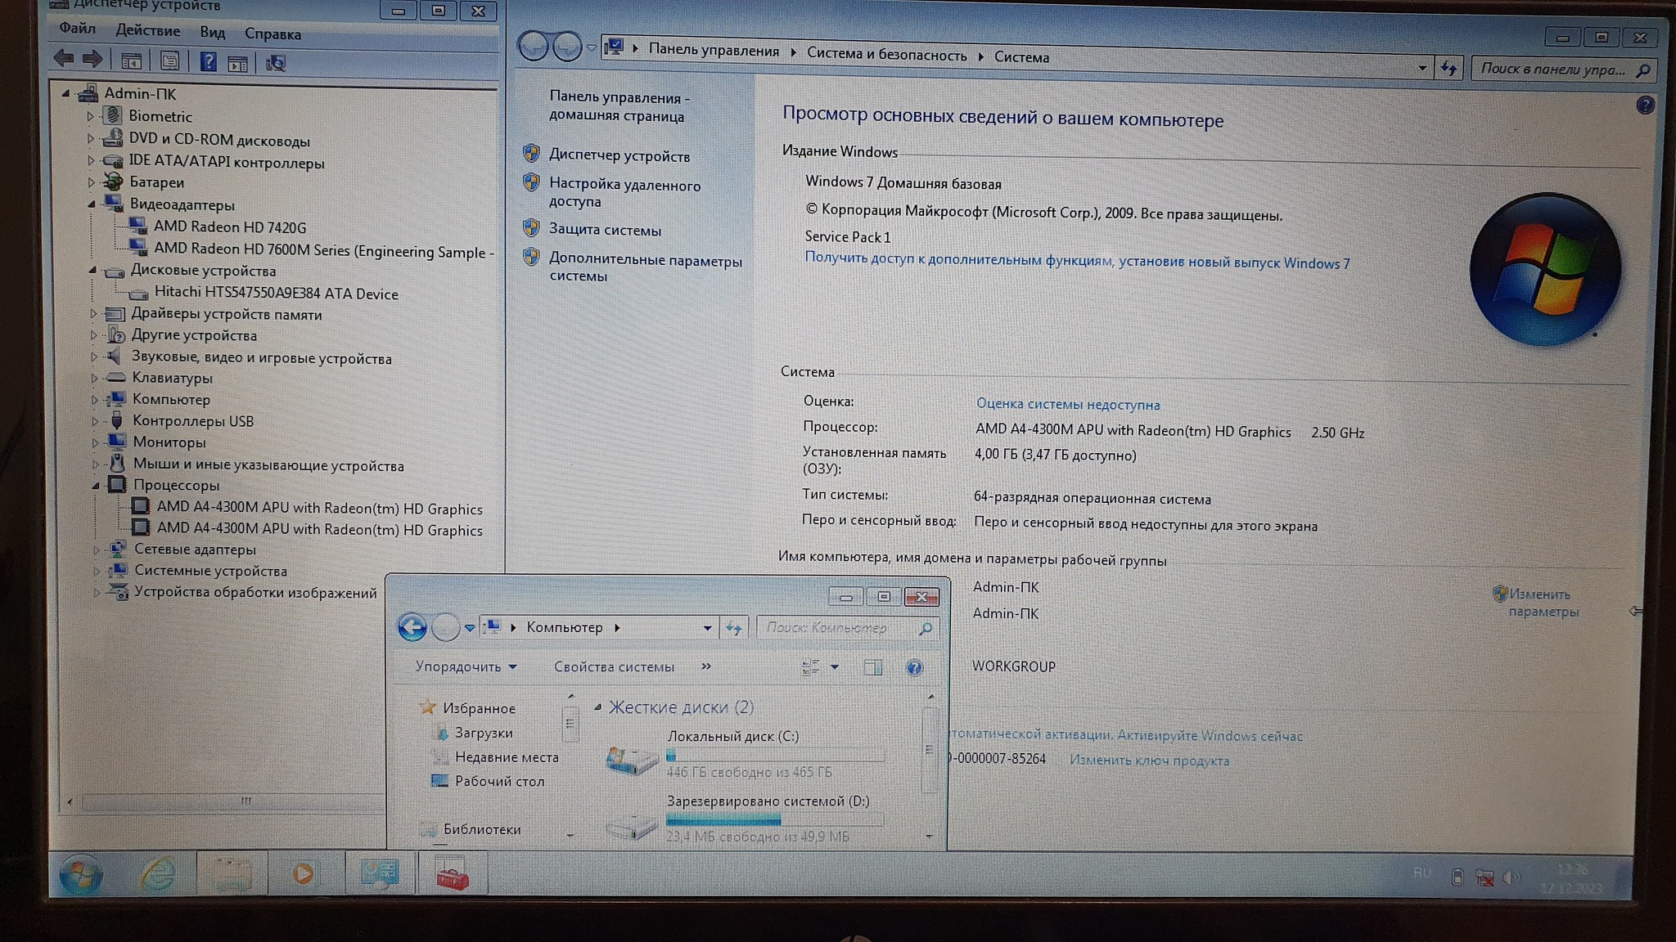Screen dimensions: 1676x942
Task: Select Локальный диск (C:) drive
Action: click(732, 736)
